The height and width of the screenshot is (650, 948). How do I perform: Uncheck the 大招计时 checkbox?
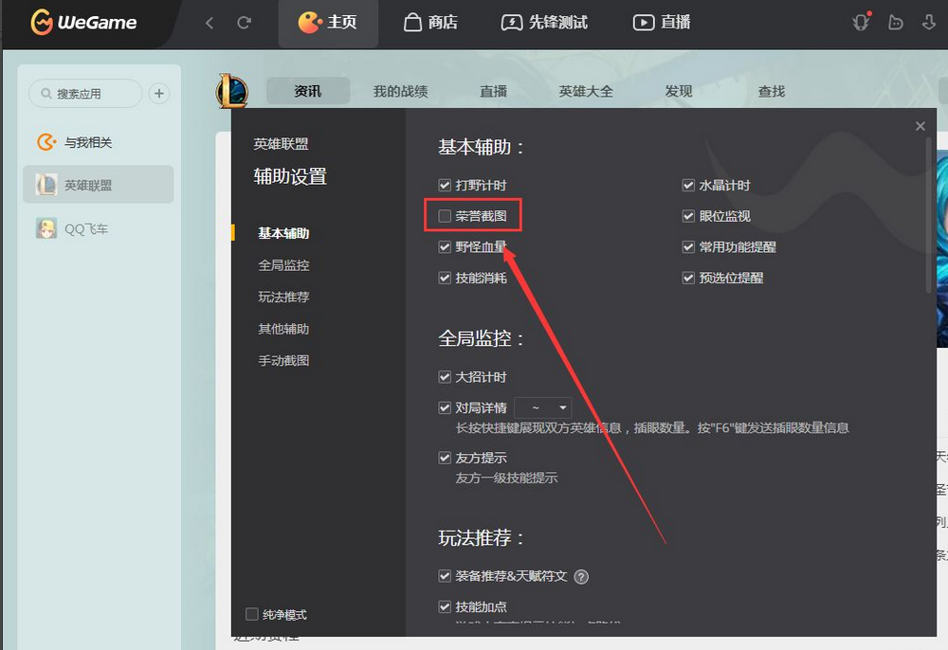click(x=445, y=377)
